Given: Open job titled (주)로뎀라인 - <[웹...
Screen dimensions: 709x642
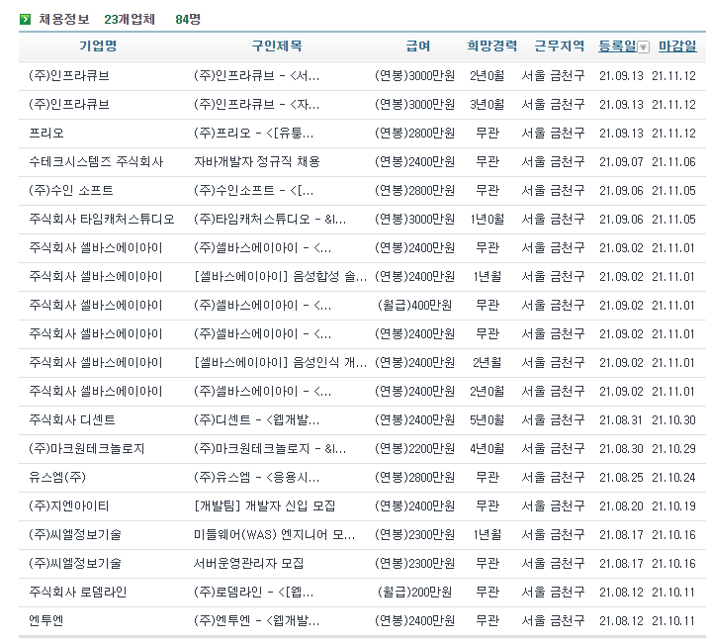Looking at the screenshot, I should pyautogui.click(x=254, y=592).
